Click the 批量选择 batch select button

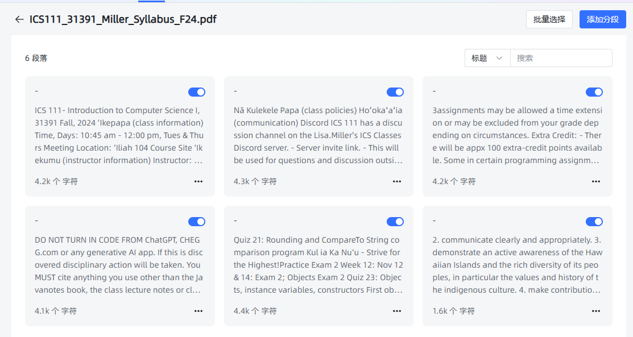click(549, 19)
